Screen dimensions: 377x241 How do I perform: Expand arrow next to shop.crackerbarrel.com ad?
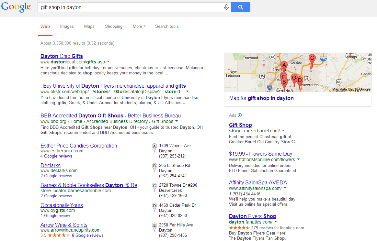283,131
